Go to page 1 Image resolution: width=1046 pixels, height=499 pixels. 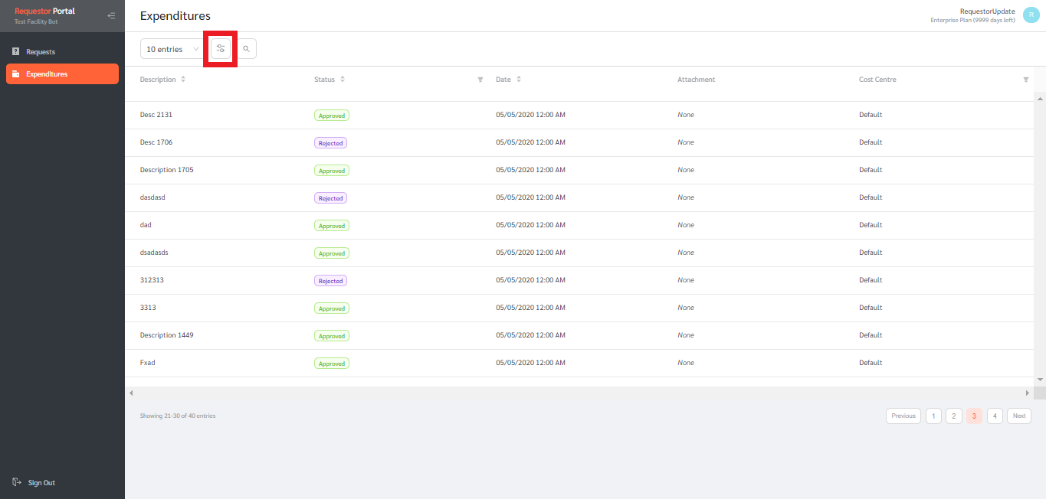pos(933,416)
